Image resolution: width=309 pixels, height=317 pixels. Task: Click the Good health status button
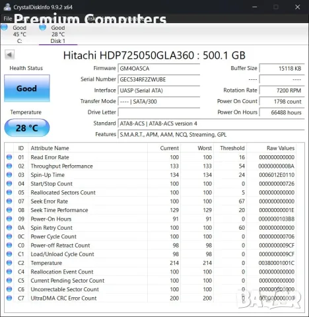point(27,88)
